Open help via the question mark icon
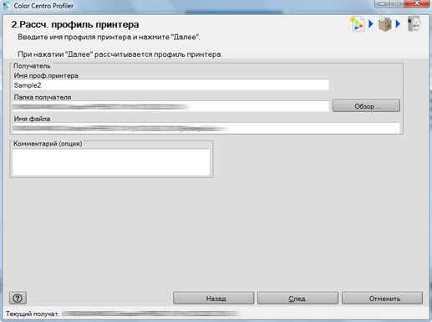The width and height of the screenshot is (432, 322). [x=18, y=298]
